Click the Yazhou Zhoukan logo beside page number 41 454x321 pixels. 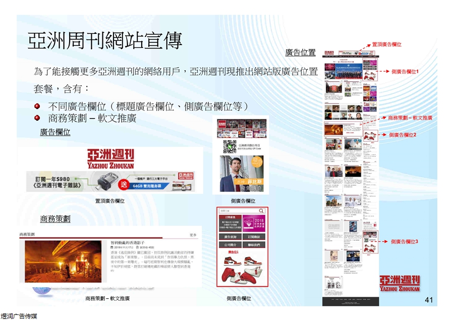[x=400, y=283]
